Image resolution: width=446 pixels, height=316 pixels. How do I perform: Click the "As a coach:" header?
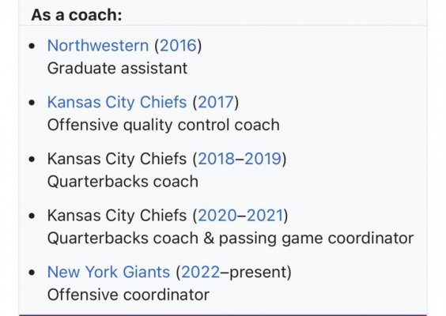(x=77, y=15)
